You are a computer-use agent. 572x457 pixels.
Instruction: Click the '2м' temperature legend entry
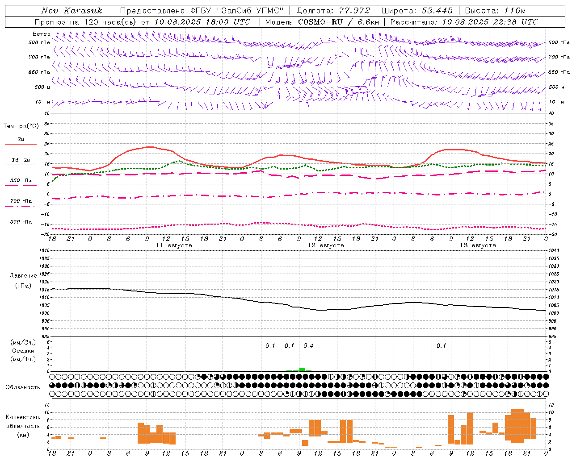[x=21, y=139]
